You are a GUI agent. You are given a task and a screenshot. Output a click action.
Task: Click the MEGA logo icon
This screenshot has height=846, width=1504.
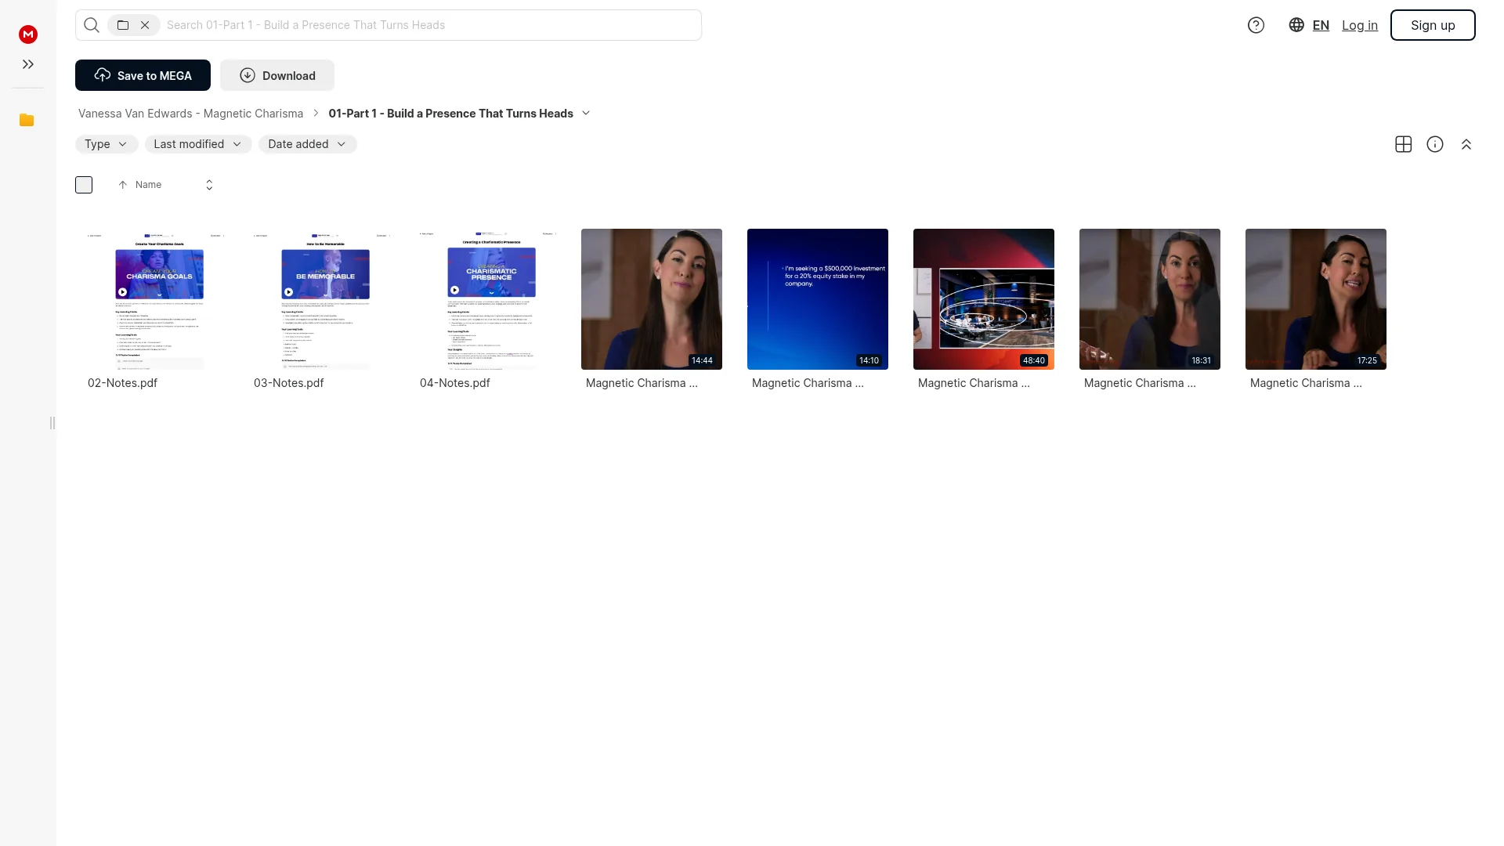28,34
